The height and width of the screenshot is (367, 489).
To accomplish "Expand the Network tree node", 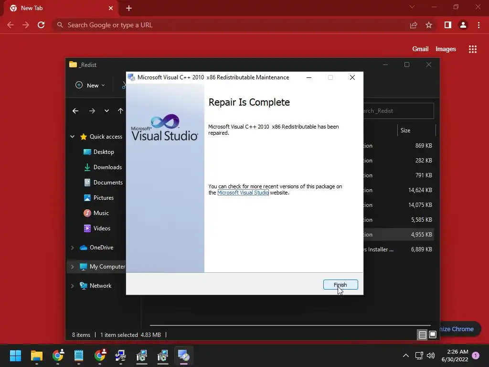I will [73, 286].
